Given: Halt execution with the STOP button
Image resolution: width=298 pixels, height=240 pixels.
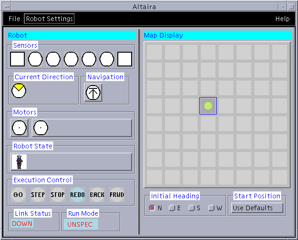Looking at the screenshot, I should (x=58, y=195).
